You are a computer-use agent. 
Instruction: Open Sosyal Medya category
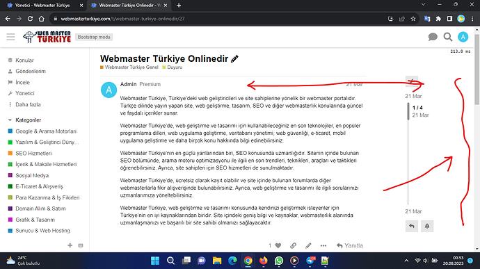point(32,175)
